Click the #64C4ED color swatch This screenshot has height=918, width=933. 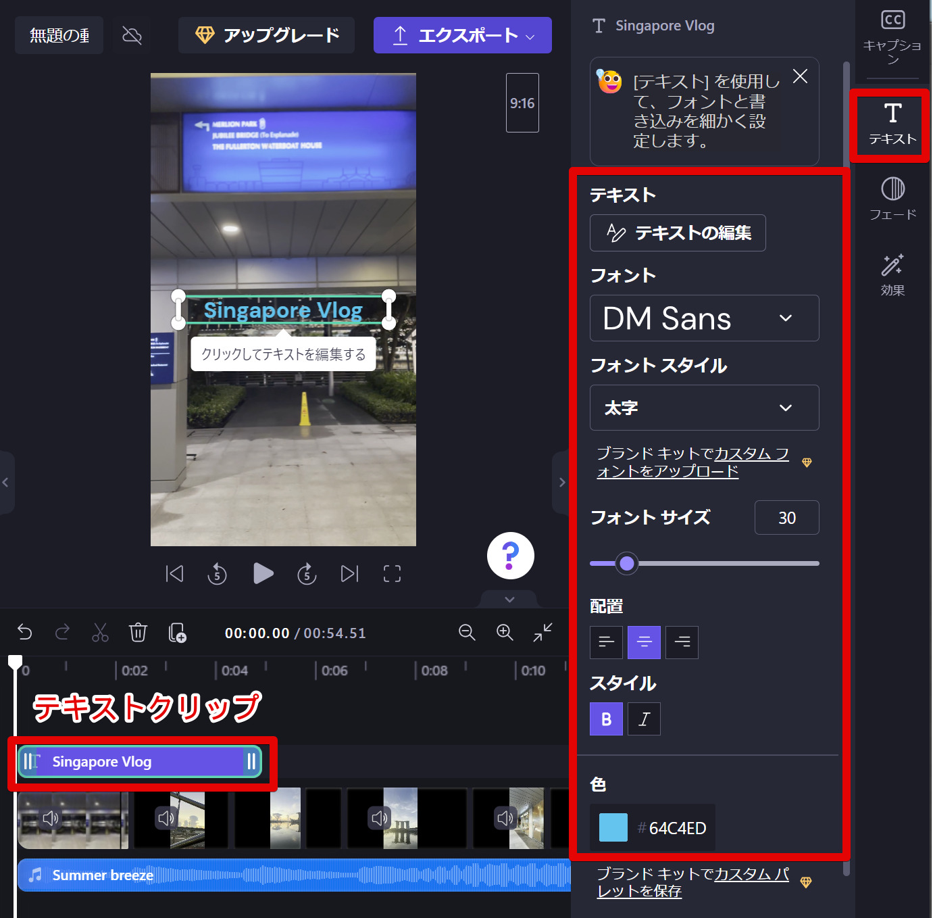tap(613, 827)
